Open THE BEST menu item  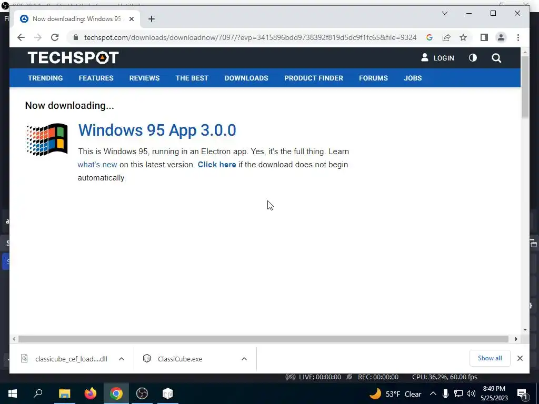[192, 78]
